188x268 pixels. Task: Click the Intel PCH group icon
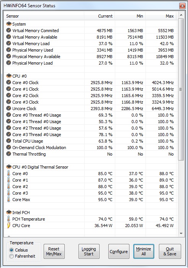9,212
